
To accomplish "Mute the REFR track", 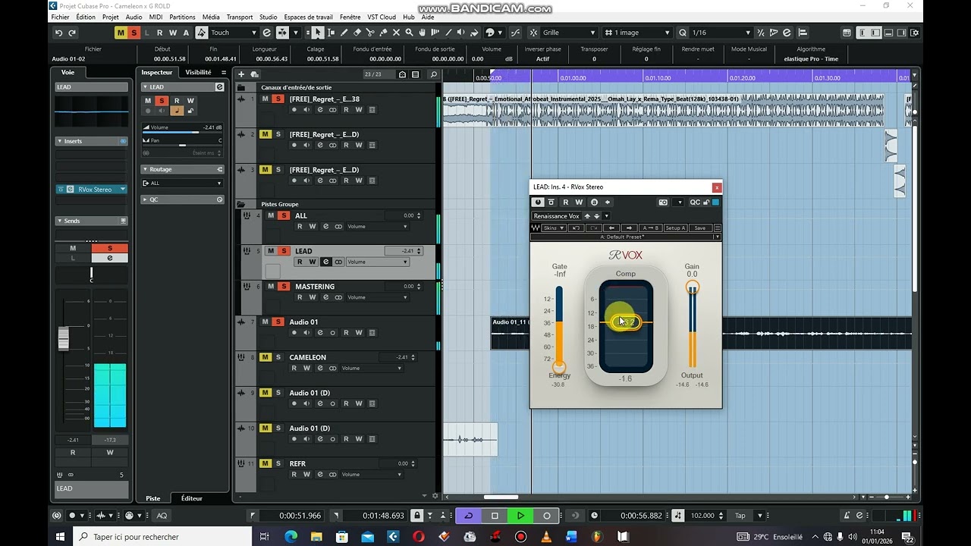I will click(266, 463).
